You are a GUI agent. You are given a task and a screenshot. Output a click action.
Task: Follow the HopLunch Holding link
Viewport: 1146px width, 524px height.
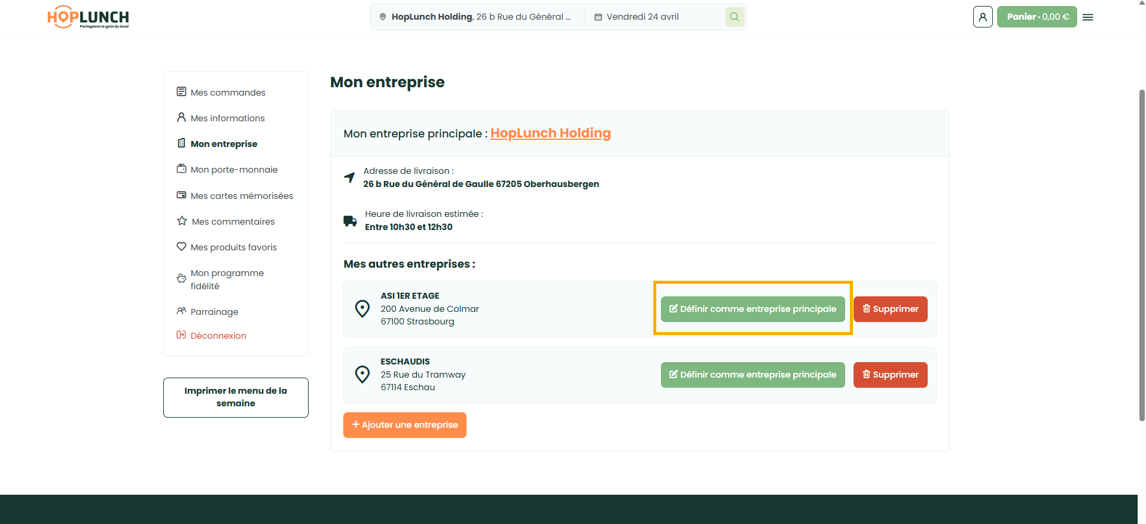tap(550, 133)
